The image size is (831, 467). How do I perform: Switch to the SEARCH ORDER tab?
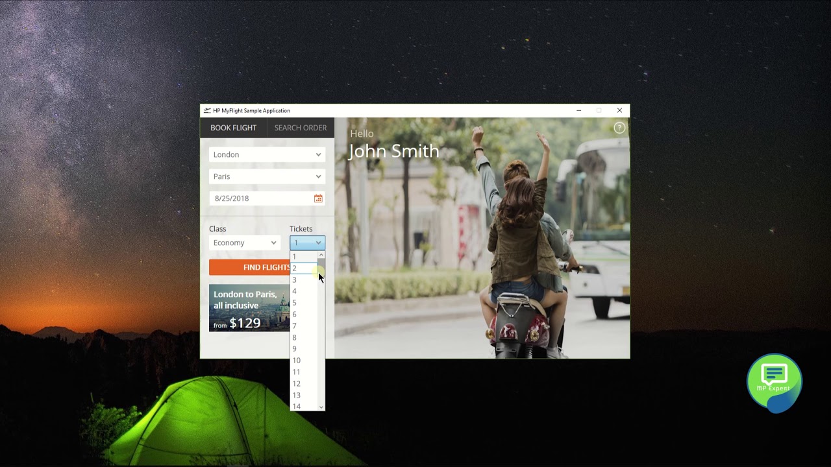click(x=301, y=128)
